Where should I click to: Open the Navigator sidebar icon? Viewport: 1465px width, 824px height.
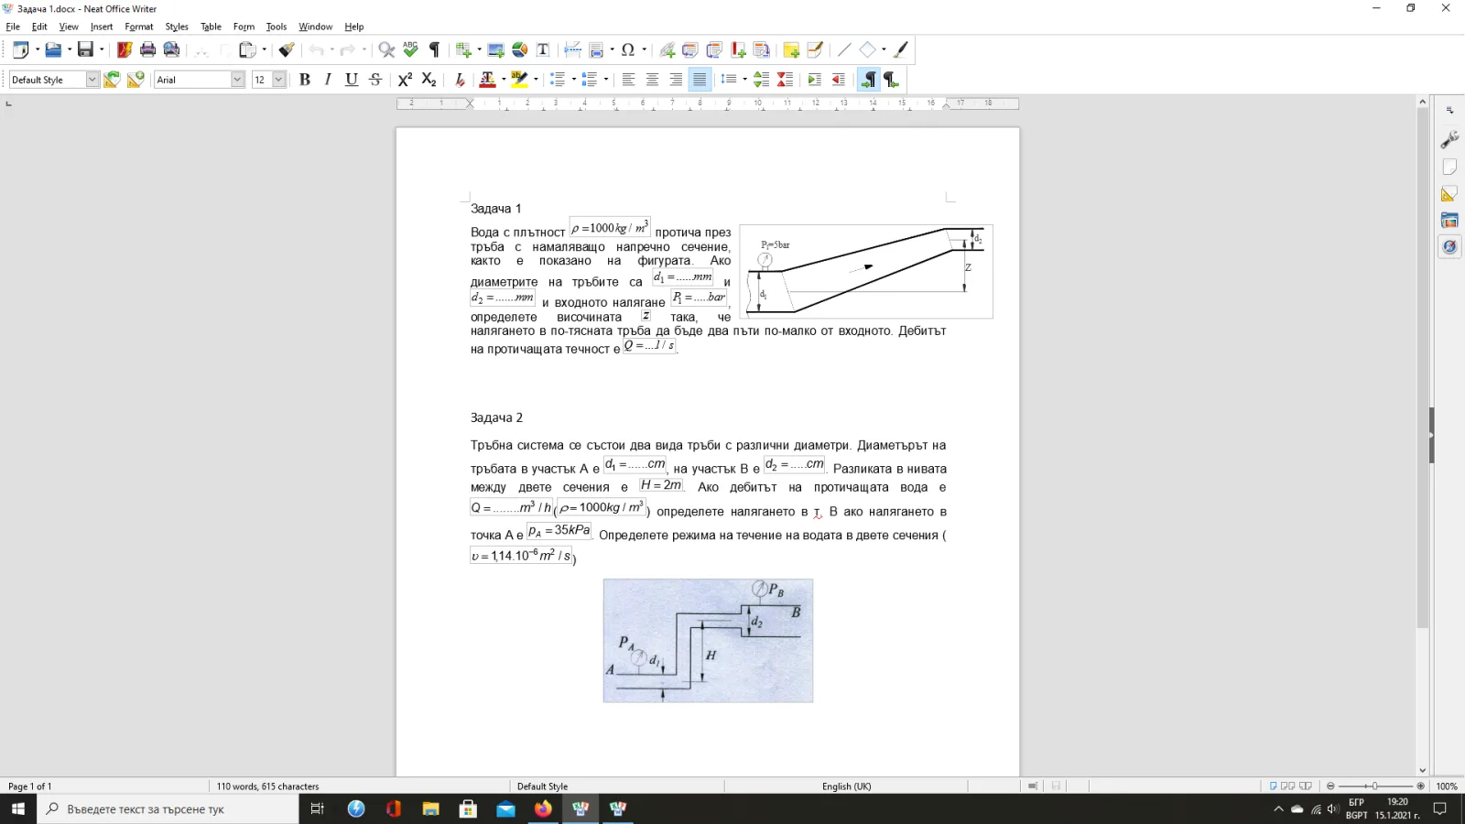coord(1449,246)
